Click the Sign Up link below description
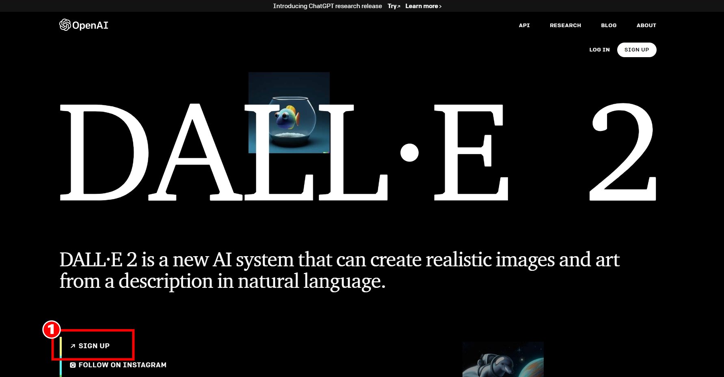This screenshot has height=377, width=724. pos(90,346)
